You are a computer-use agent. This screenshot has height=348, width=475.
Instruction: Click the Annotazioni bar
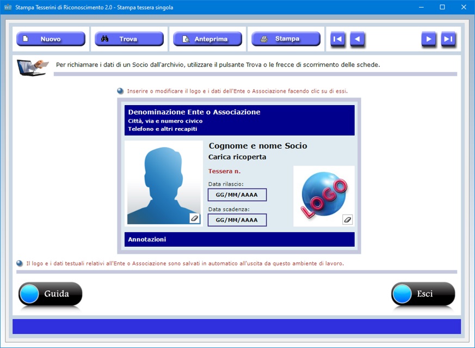pyautogui.click(x=239, y=240)
